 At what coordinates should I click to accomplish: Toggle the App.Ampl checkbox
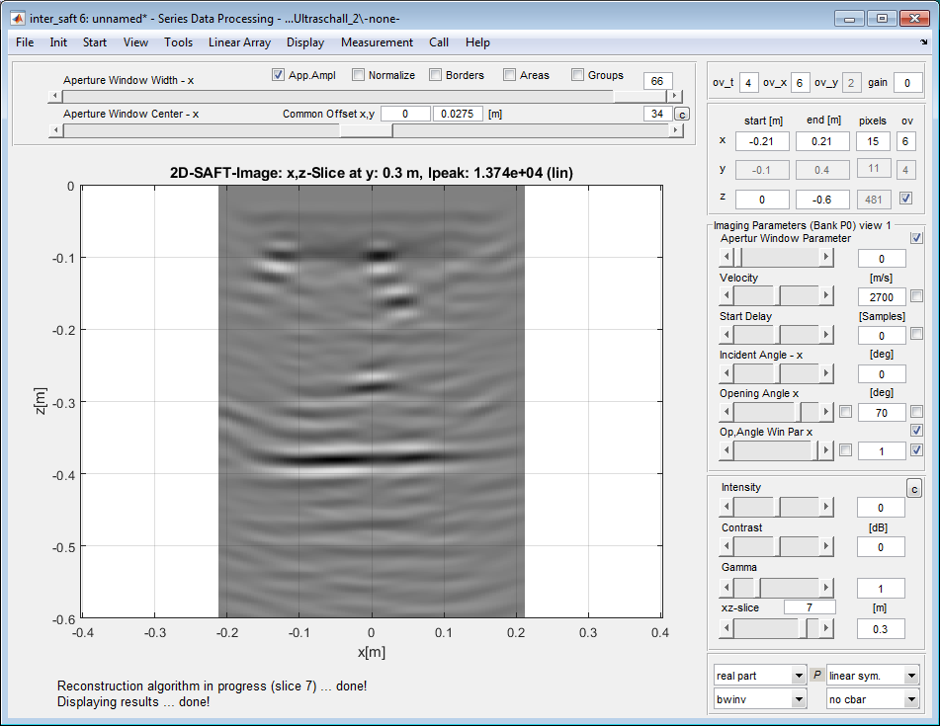tap(278, 74)
